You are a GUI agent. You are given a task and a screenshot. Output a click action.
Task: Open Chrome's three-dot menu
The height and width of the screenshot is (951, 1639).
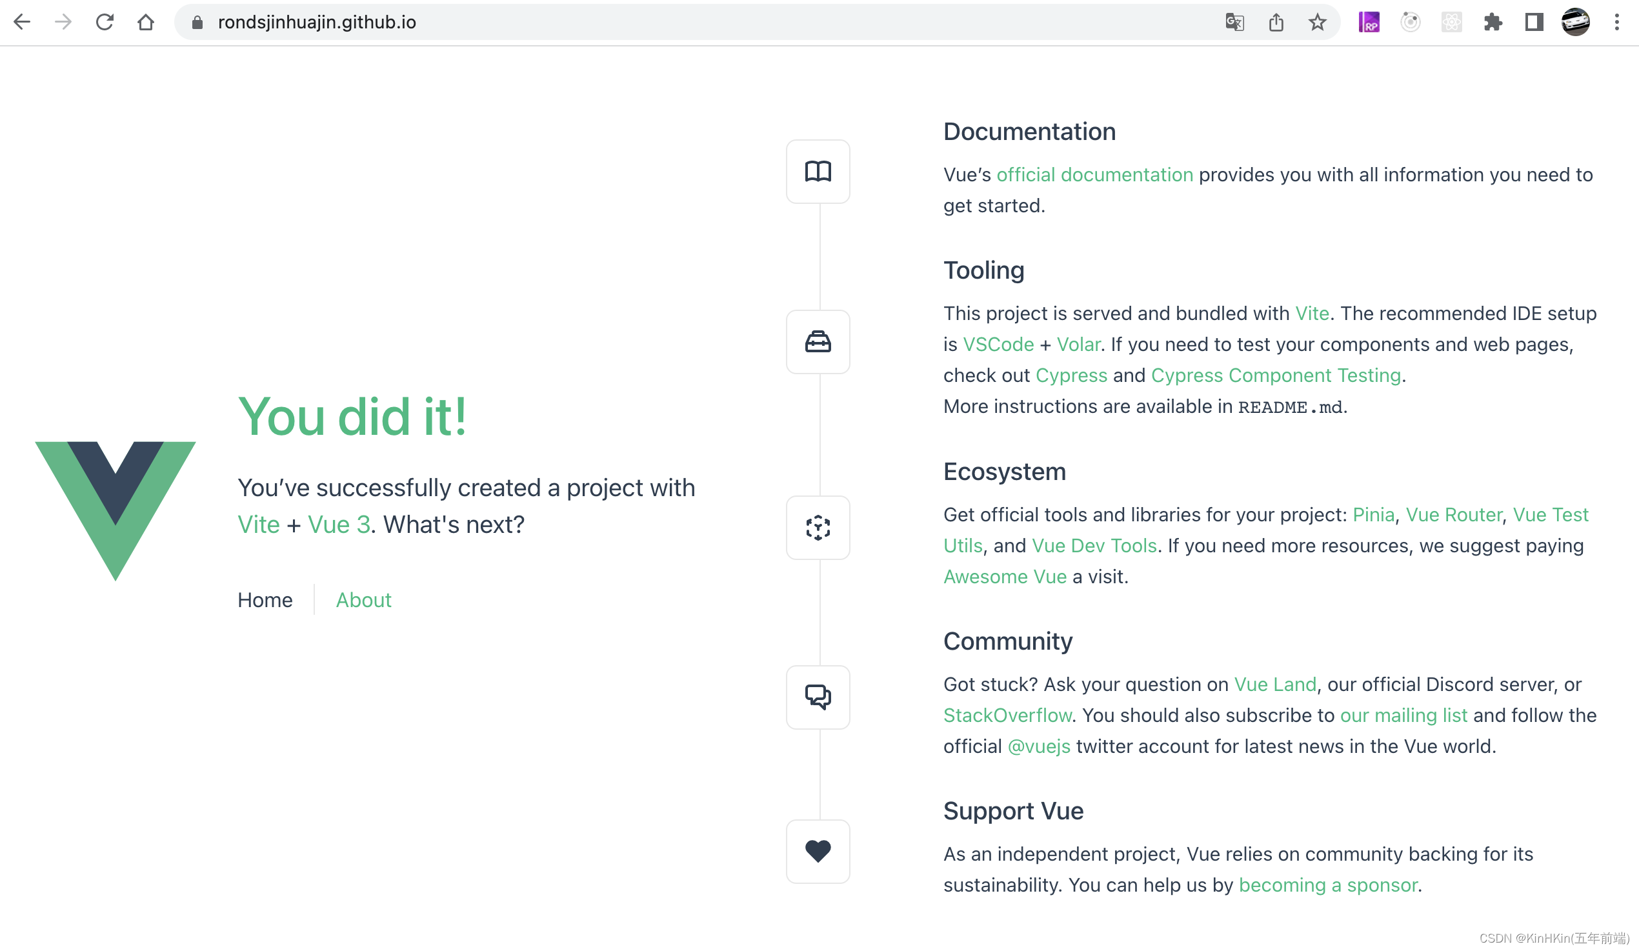[x=1617, y=22]
